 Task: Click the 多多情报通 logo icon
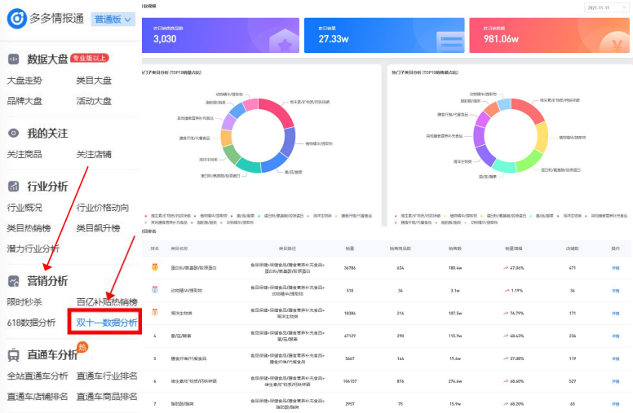point(17,19)
